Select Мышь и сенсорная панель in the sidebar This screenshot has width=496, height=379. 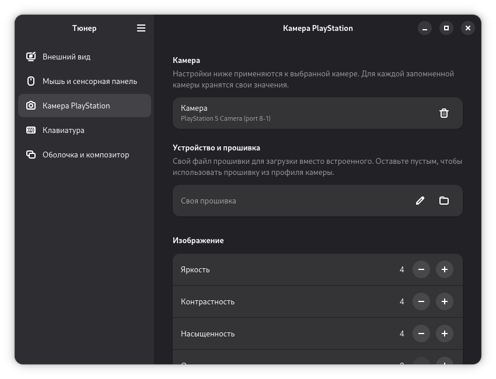85,81
